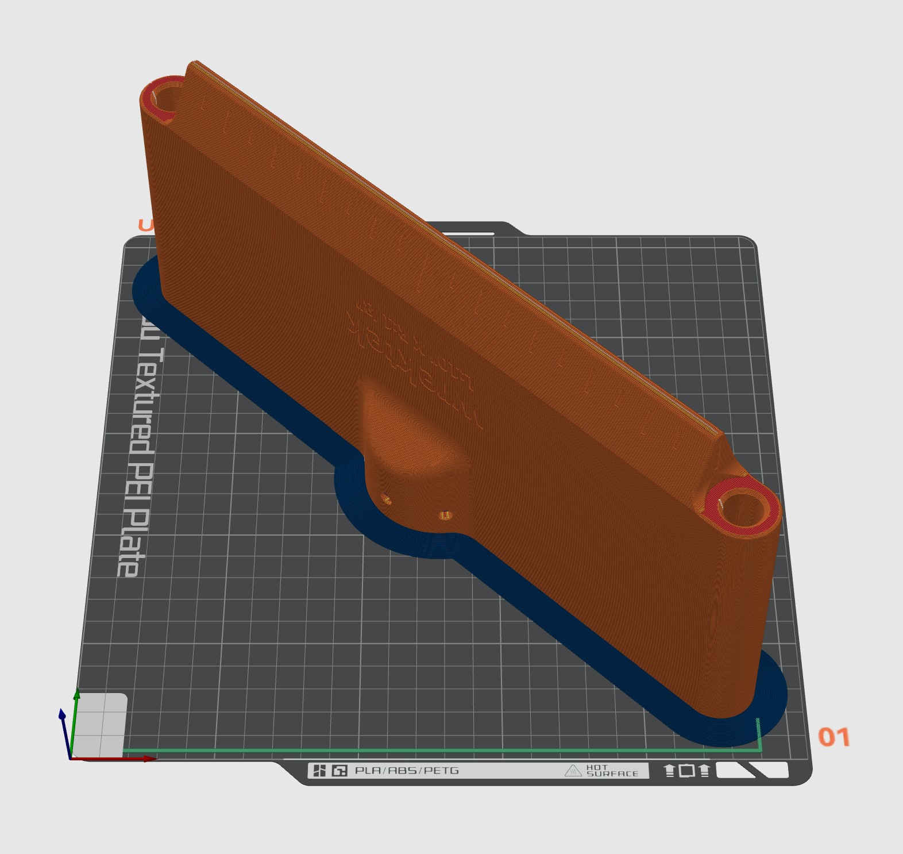
Task: Click the blue Z axis arrow
Action: pos(62,717)
